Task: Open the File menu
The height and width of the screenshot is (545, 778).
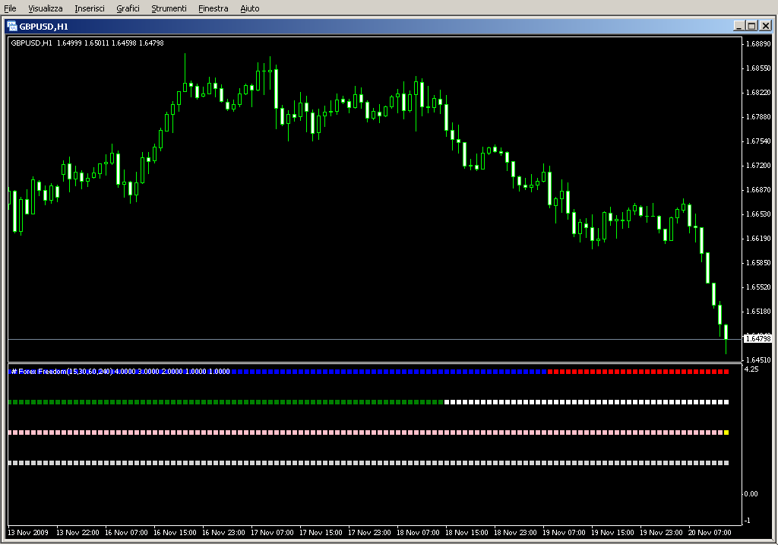Action: 11,8
